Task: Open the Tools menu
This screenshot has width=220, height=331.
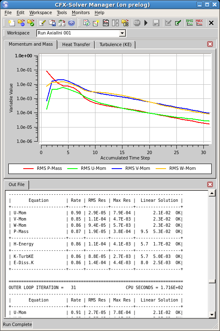Action: pos(62,12)
